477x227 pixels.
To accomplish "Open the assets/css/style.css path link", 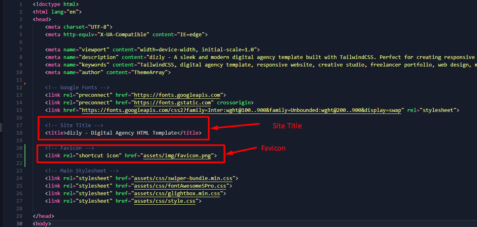I will 165,201.
